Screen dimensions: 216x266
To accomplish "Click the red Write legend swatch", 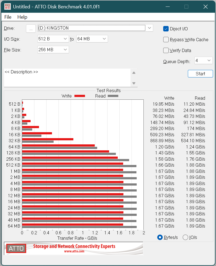I will coord(80,96).
